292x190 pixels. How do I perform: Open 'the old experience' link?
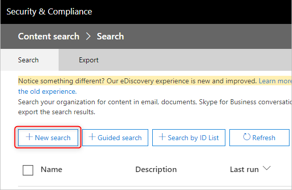pos(47,91)
